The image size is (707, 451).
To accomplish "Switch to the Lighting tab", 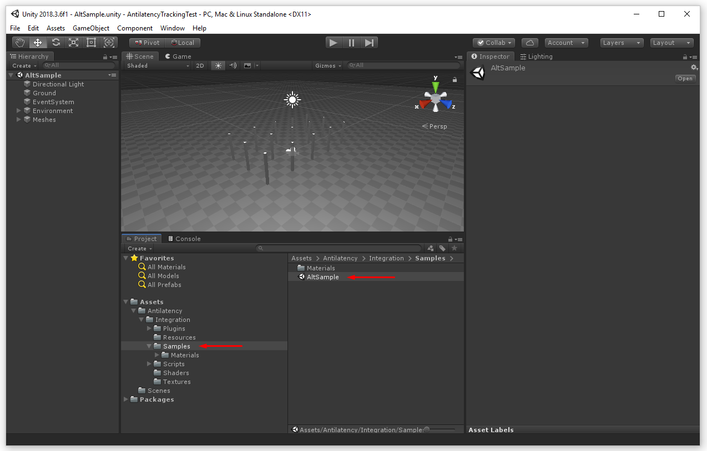I will click(536, 57).
